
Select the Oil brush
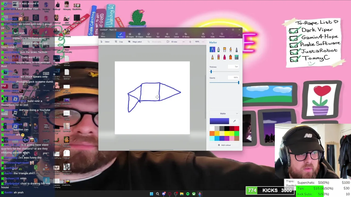(x=224, y=50)
